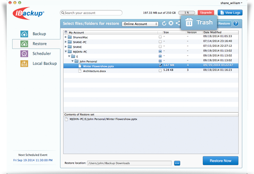
Task: Click the SHANE folder name
Action: pos(77,47)
